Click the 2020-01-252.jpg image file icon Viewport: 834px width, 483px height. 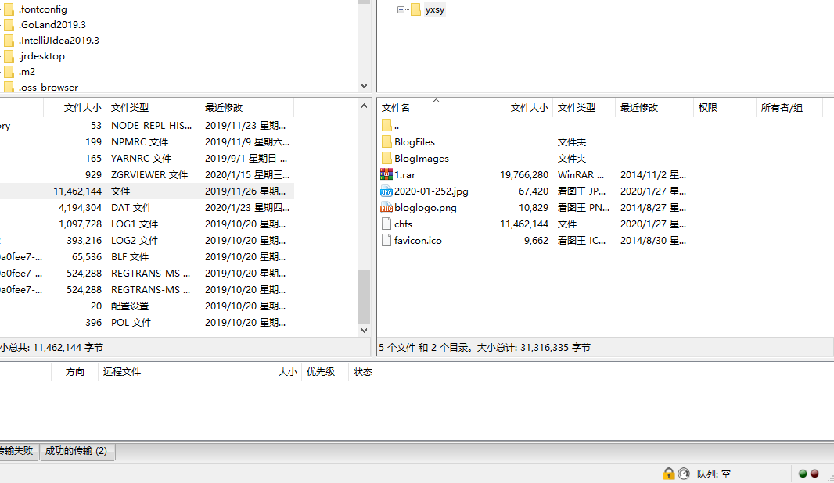pyautogui.click(x=386, y=191)
